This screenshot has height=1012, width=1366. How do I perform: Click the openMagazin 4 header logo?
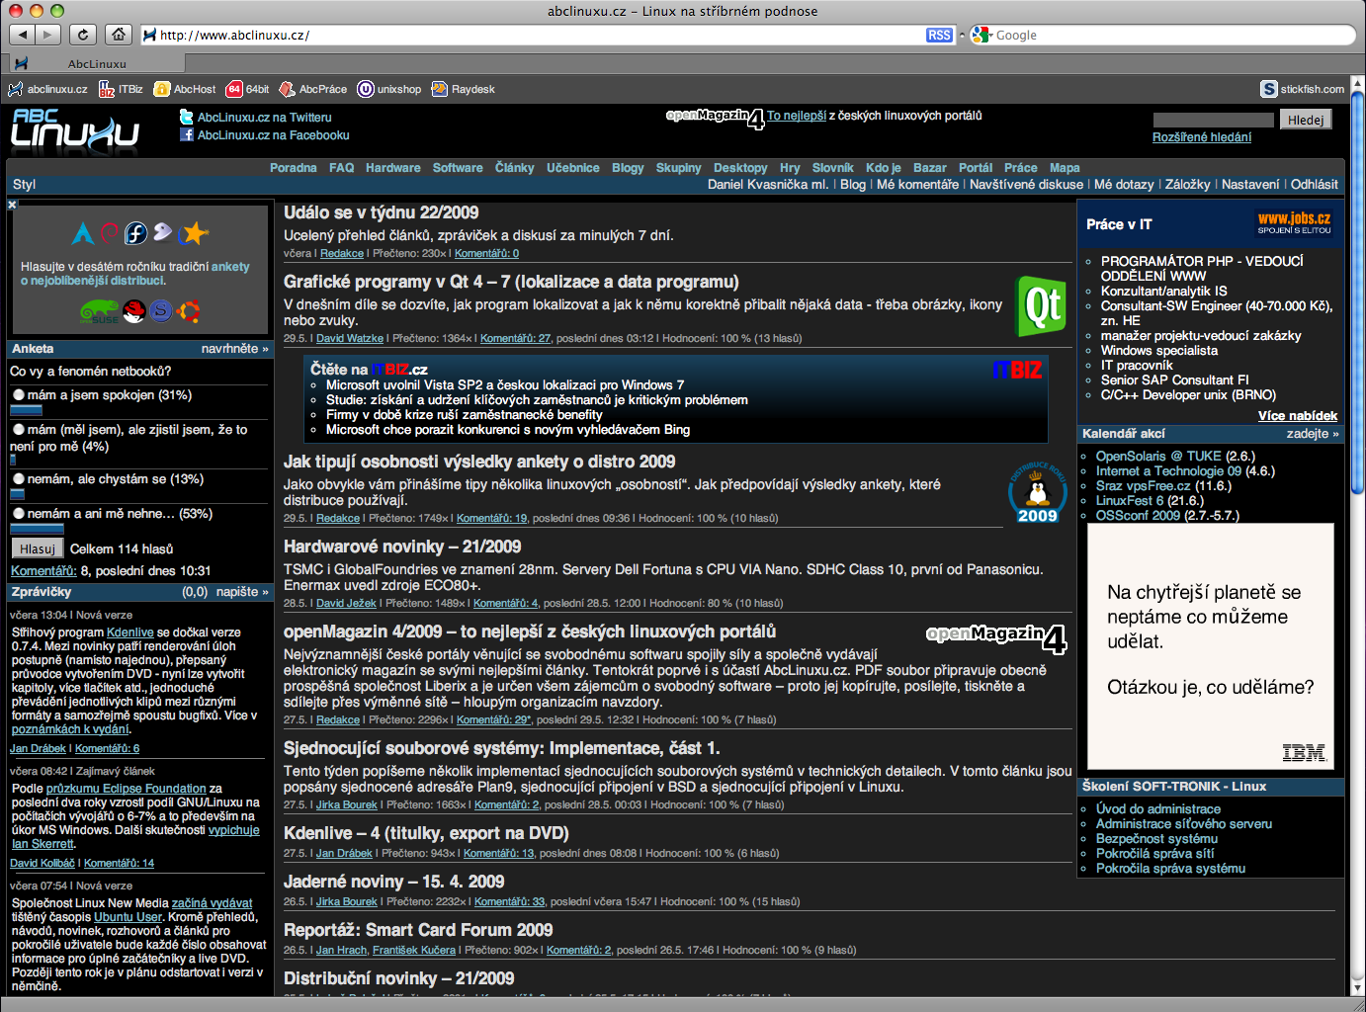click(715, 118)
